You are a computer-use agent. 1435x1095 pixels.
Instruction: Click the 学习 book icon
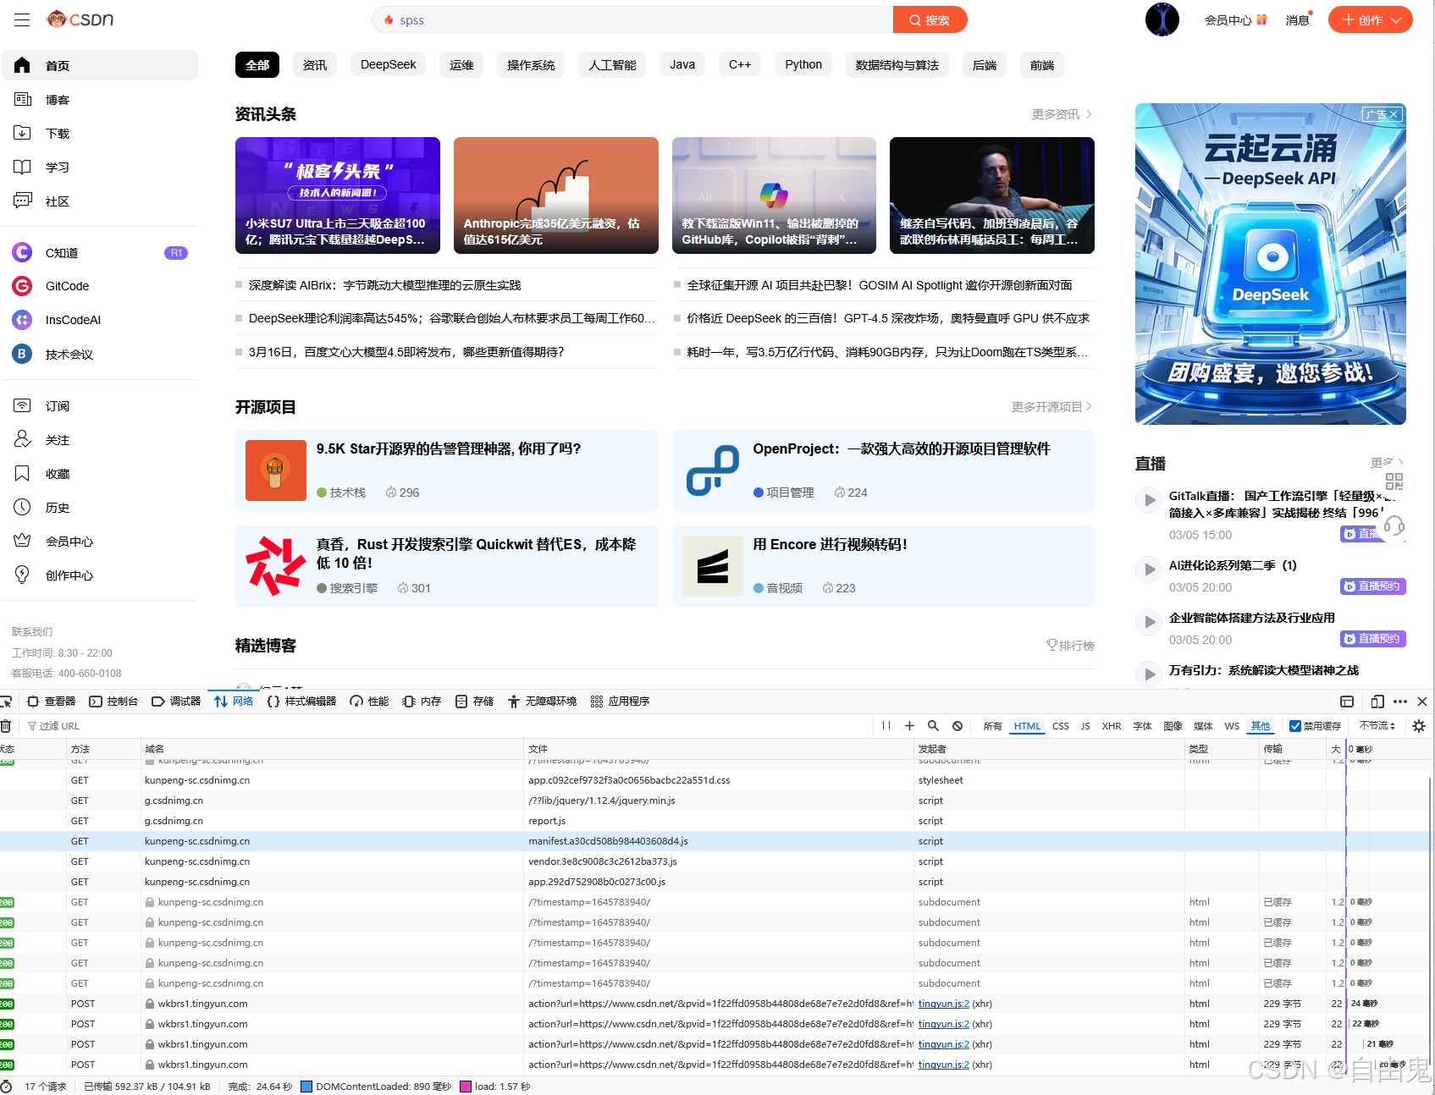[x=23, y=168]
